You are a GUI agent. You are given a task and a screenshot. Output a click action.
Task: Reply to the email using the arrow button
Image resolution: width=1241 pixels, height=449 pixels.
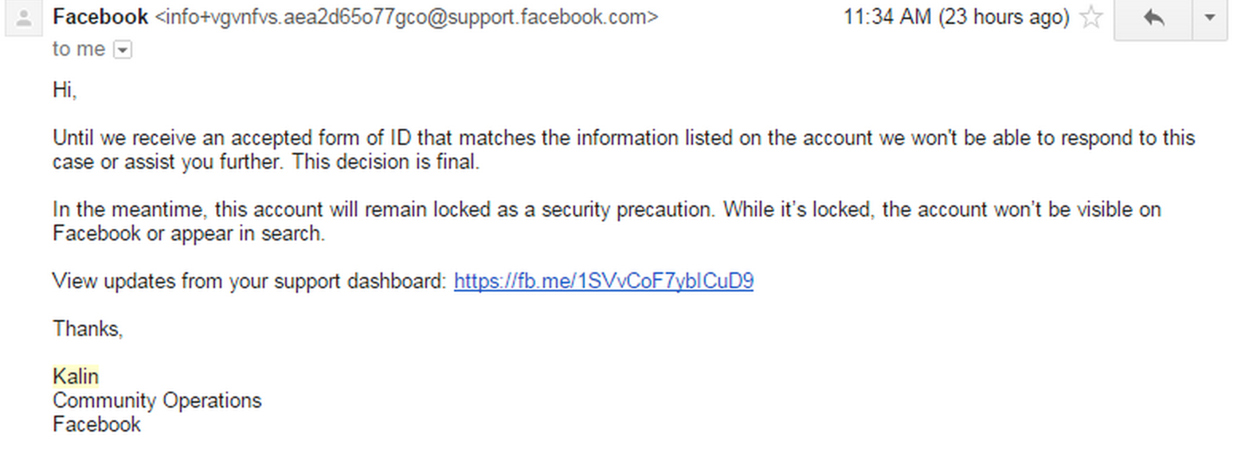pyautogui.click(x=1153, y=18)
